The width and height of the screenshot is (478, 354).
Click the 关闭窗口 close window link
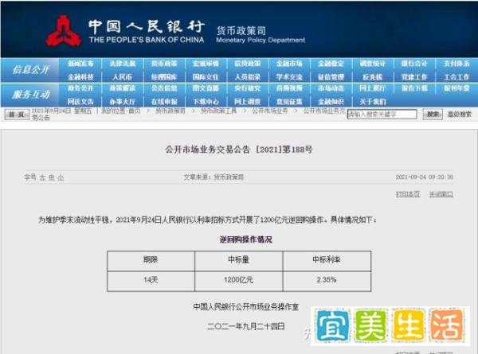pos(441,194)
